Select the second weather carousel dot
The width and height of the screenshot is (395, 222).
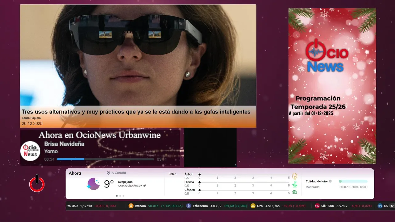pos(120,196)
